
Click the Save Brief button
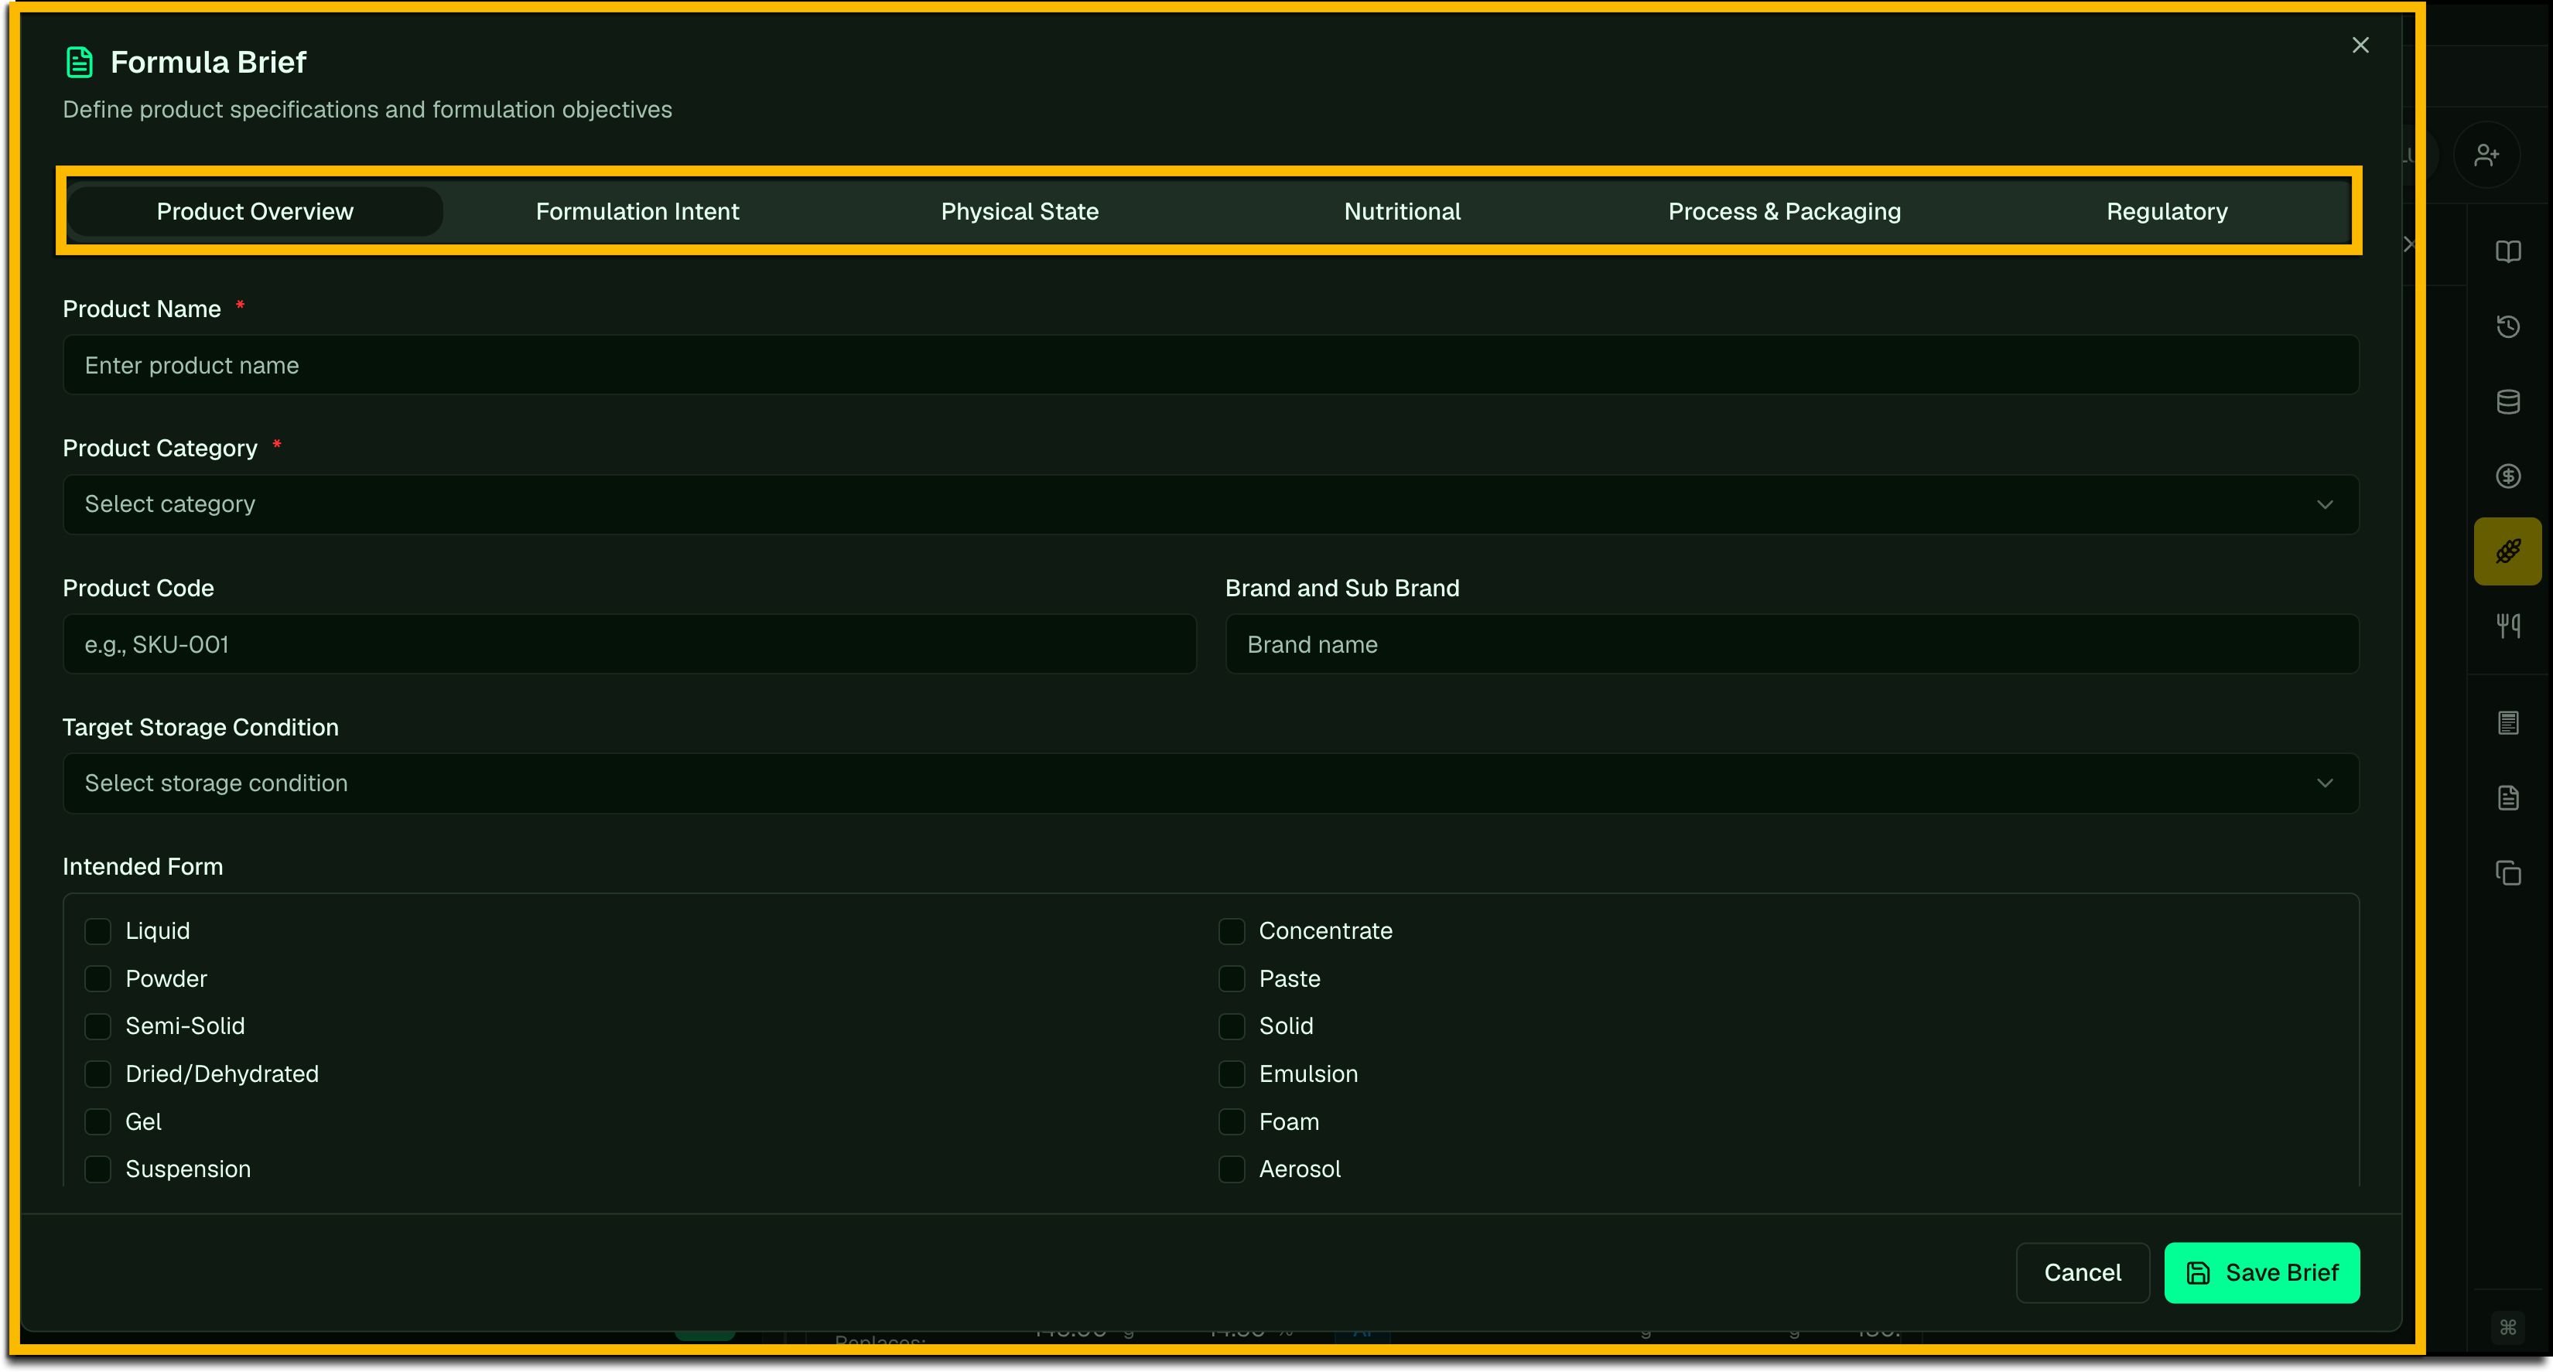tap(2261, 1273)
